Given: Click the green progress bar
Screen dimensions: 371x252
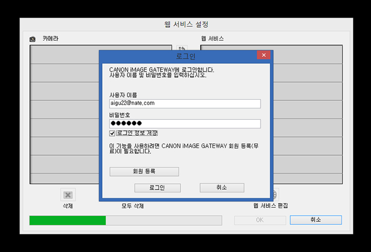Looking at the screenshot, I should tap(126, 220).
